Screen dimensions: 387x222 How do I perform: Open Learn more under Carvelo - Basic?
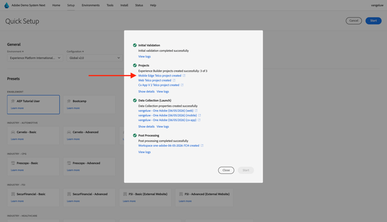17,139
